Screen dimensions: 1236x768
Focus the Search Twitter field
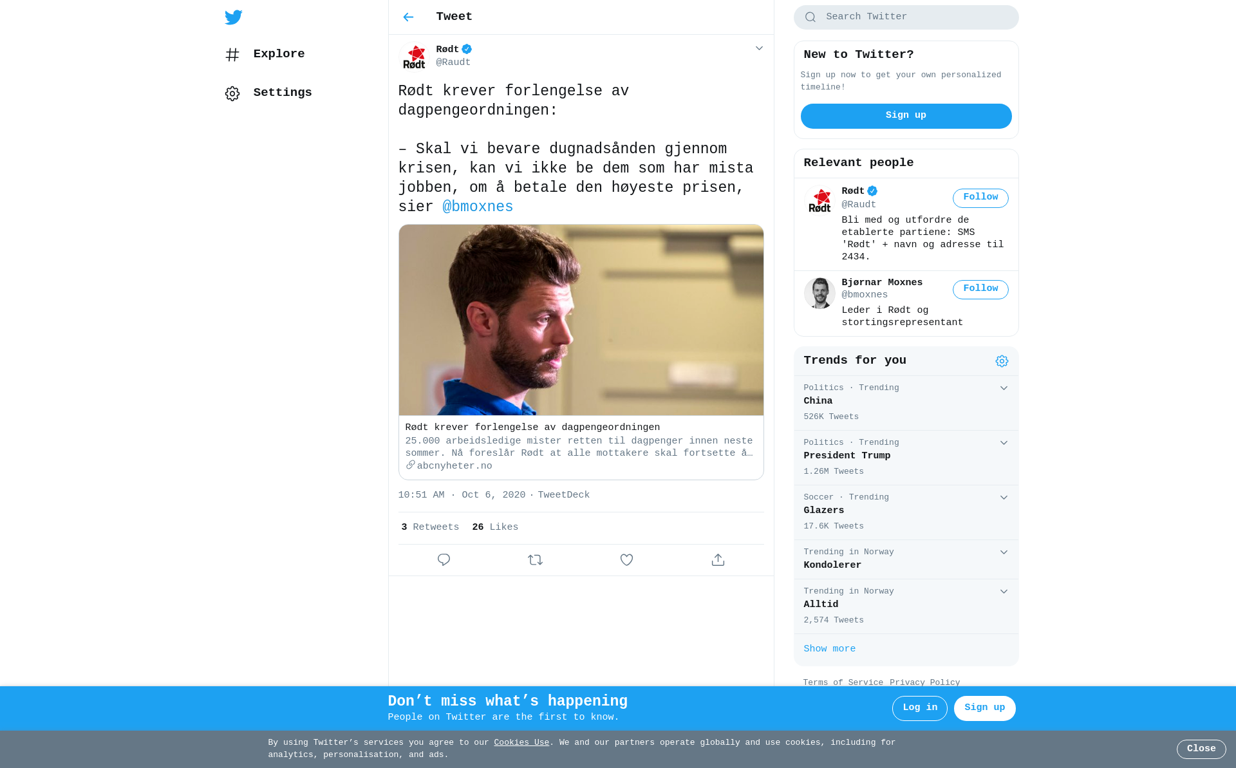(x=906, y=17)
